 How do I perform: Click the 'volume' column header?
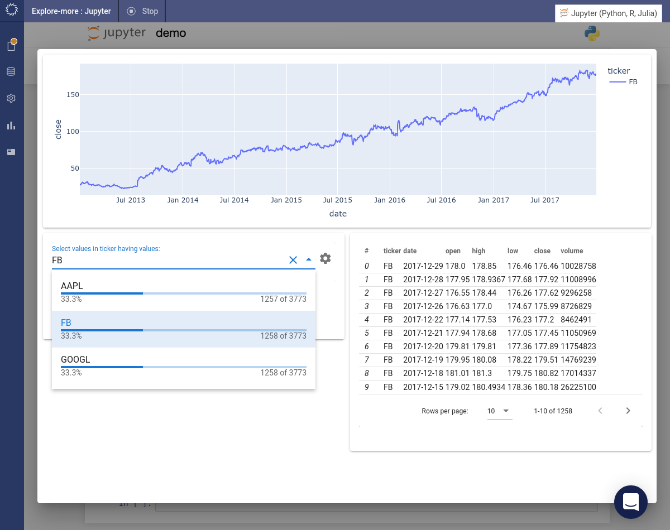(x=572, y=251)
